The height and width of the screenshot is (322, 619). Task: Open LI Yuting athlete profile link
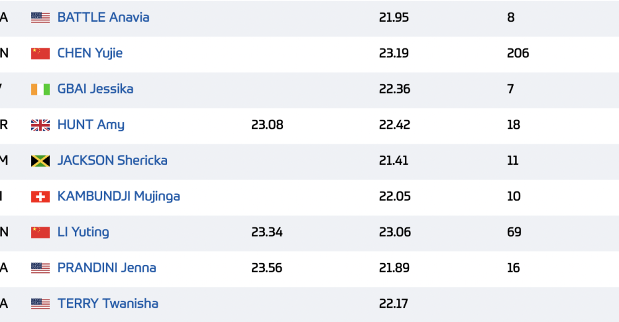84,232
